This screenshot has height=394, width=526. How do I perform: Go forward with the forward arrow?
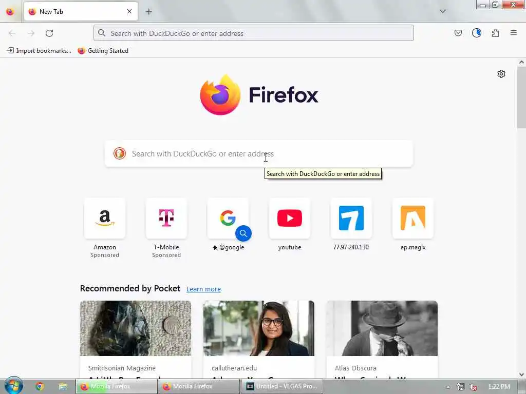tap(31, 33)
